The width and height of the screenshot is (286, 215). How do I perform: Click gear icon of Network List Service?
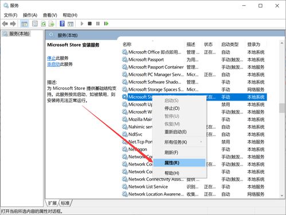click(125, 187)
